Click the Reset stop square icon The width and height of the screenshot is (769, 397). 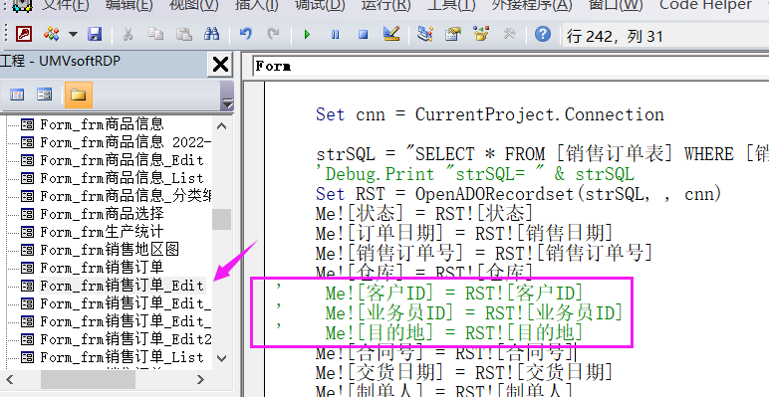pyautogui.click(x=364, y=34)
